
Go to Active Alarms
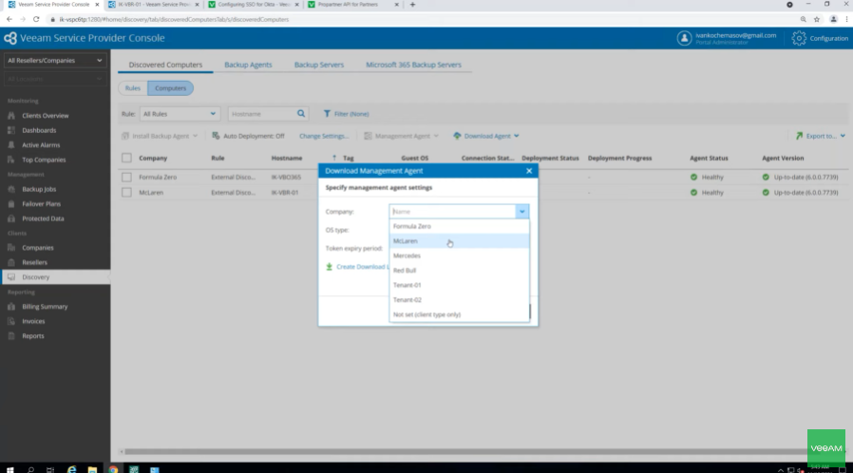coord(41,145)
